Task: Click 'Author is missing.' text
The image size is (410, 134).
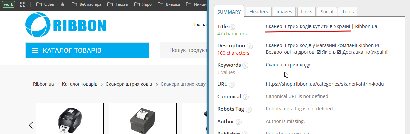Action: (x=285, y=121)
